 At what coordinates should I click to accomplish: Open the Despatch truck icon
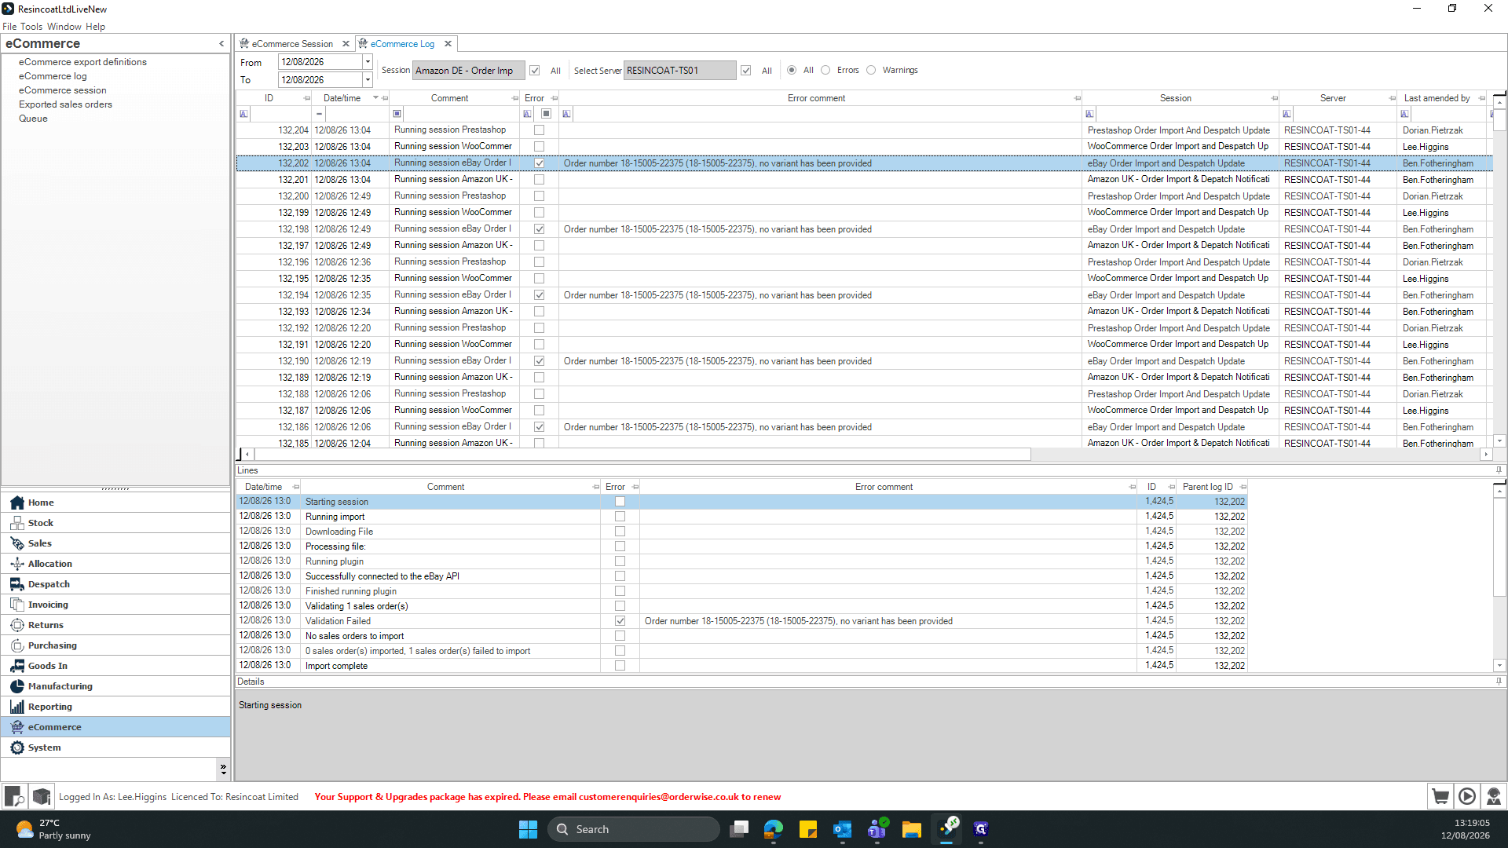pyautogui.click(x=17, y=584)
